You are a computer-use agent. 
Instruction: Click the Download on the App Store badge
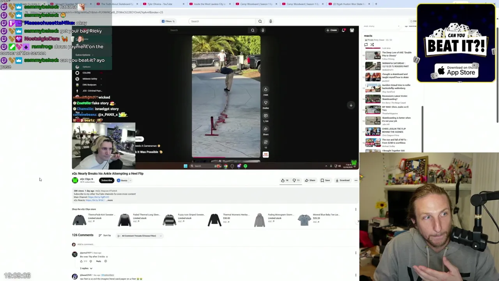(456, 70)
